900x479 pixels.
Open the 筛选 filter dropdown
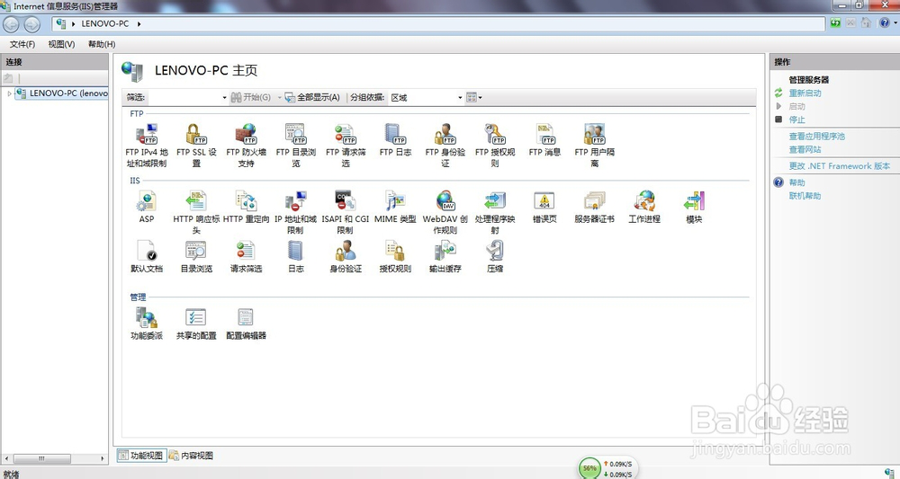(x=224, y=98)
